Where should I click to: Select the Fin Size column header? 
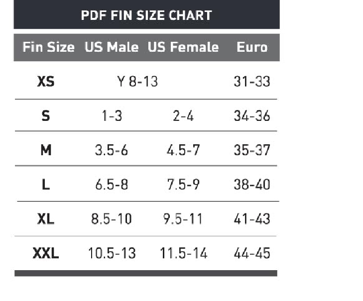[x=48, y=47]
